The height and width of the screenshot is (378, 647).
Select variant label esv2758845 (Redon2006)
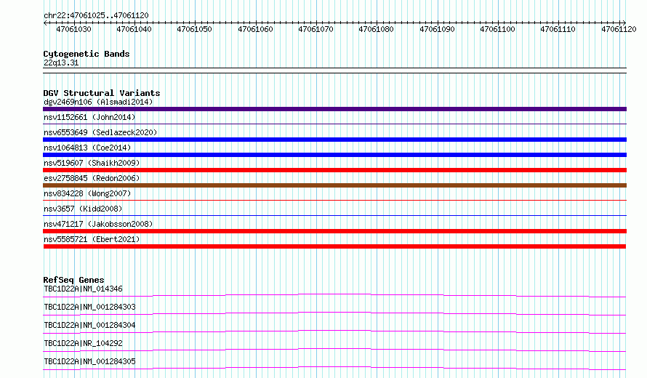[x=92, y=178]
